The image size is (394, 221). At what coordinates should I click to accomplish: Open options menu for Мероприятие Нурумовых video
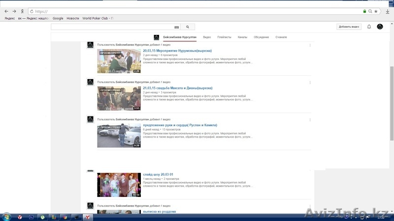point(310,45)
